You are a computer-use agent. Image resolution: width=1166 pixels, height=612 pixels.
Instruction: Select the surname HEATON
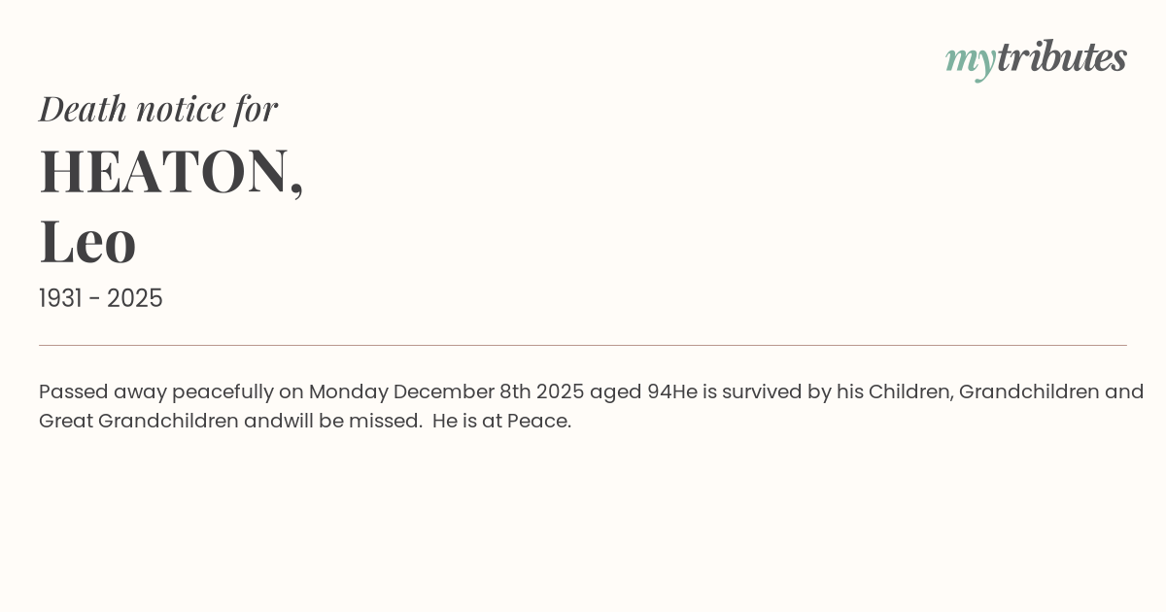coord(165,171)
